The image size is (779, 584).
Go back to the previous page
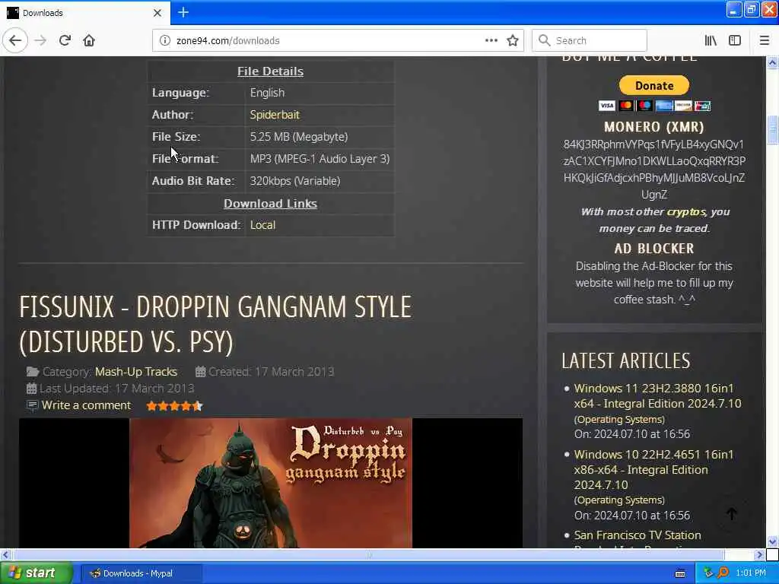(x=15, y=41)
